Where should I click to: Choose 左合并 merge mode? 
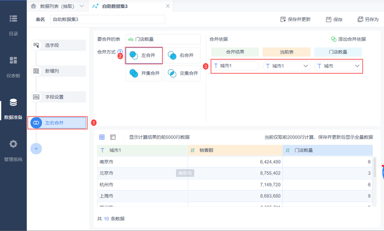[x=144, y=55]
